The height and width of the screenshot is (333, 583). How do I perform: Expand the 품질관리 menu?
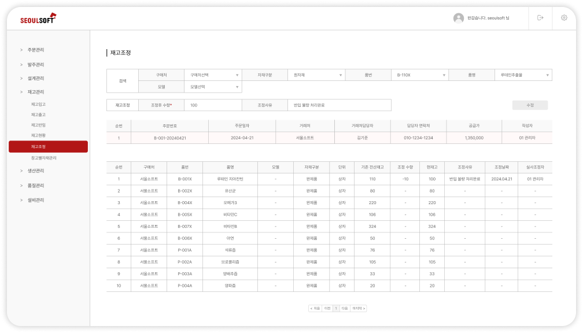click(36, 186)
